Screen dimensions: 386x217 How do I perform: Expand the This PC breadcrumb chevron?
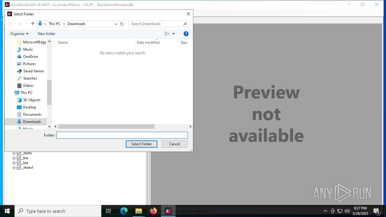tap(45, 24)
